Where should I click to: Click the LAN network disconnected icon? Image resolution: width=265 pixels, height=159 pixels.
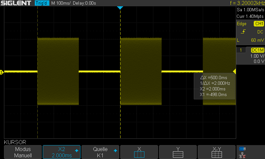[242, 155]
